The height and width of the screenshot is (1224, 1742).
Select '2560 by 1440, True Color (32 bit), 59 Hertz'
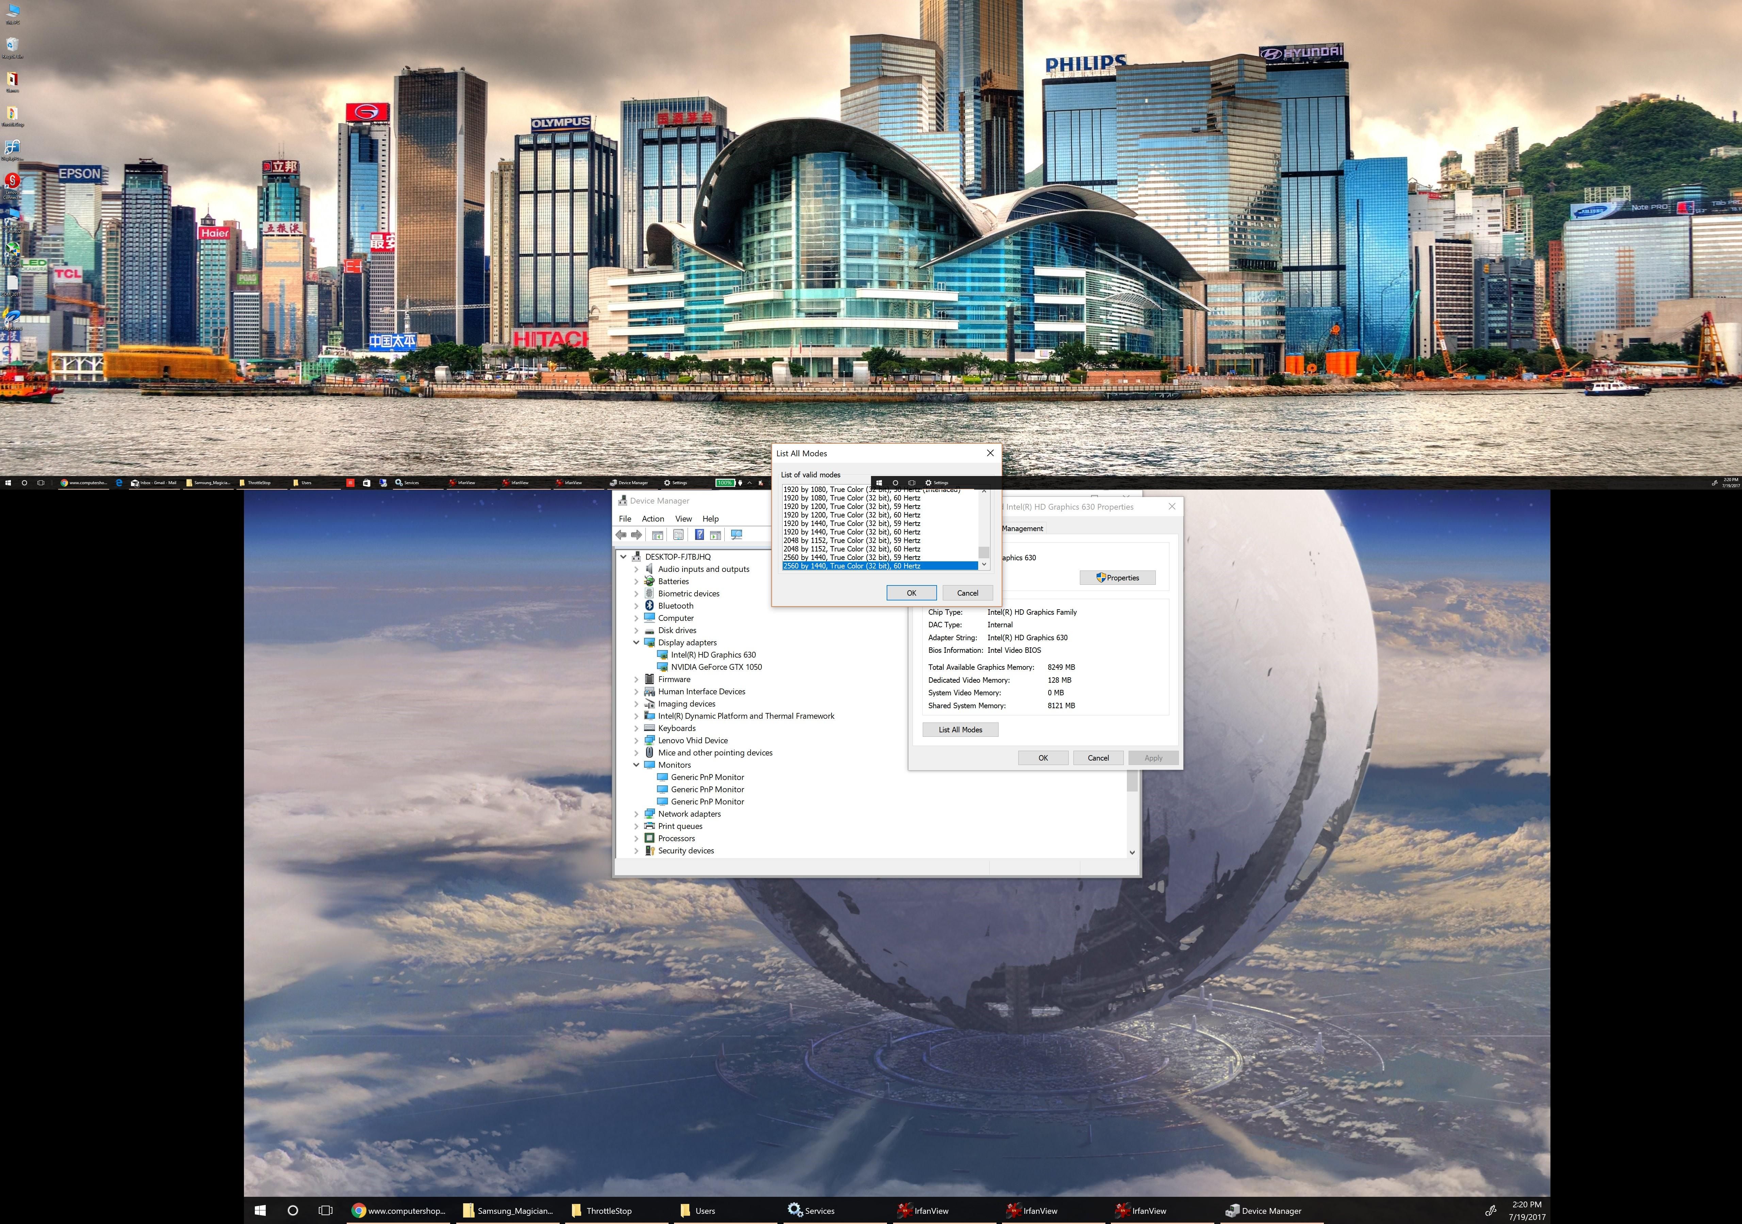pos(880,557)
